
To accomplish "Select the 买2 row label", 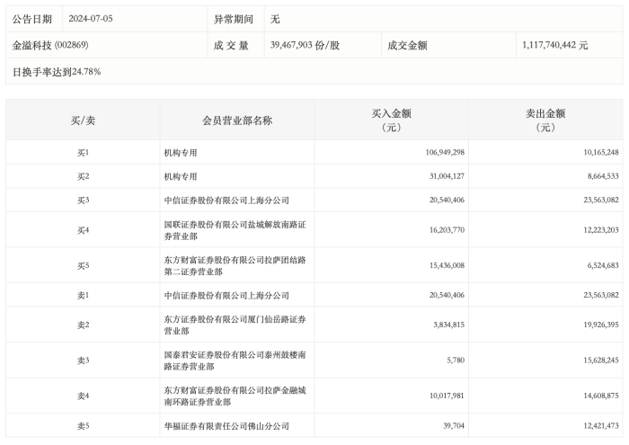I will [83, 176].
